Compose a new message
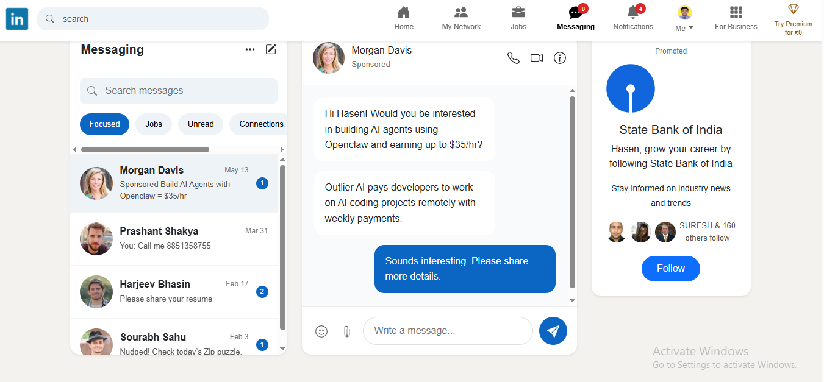 pyautogui.click(x=271, y=49)
